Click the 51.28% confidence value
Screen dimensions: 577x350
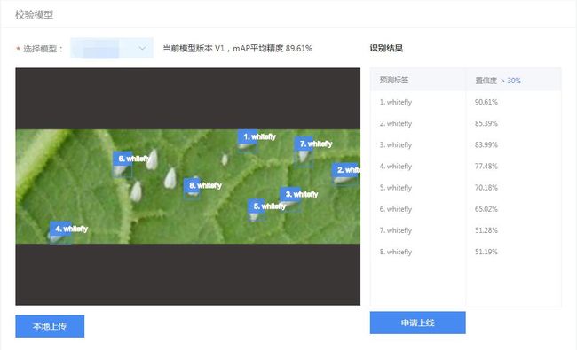tap(486, 230)
